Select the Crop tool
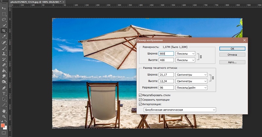The width and height of the screenshot is (262, 137). pos(4,31)
